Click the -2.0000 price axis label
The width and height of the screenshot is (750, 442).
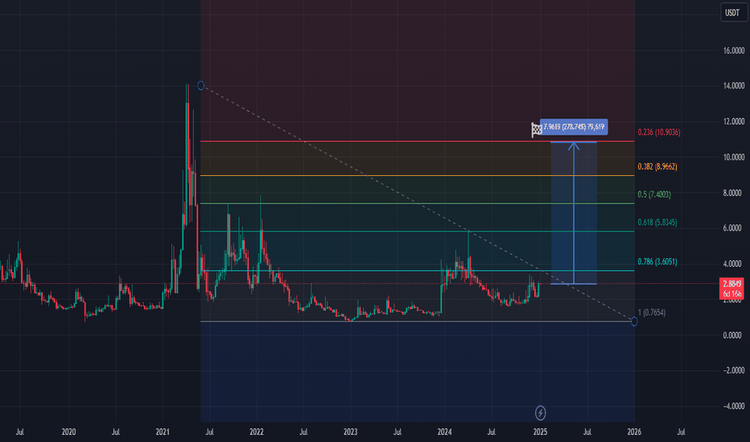pos(732,370)
